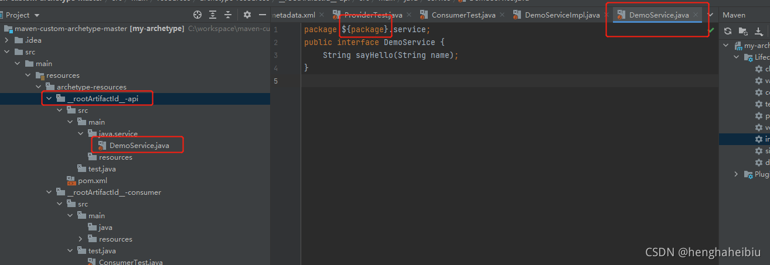The width and height of the screenshot is (770, 265).
Task: Click the Lifecycle folder icon in Maven panel
Action: click(x=748, y=57)
